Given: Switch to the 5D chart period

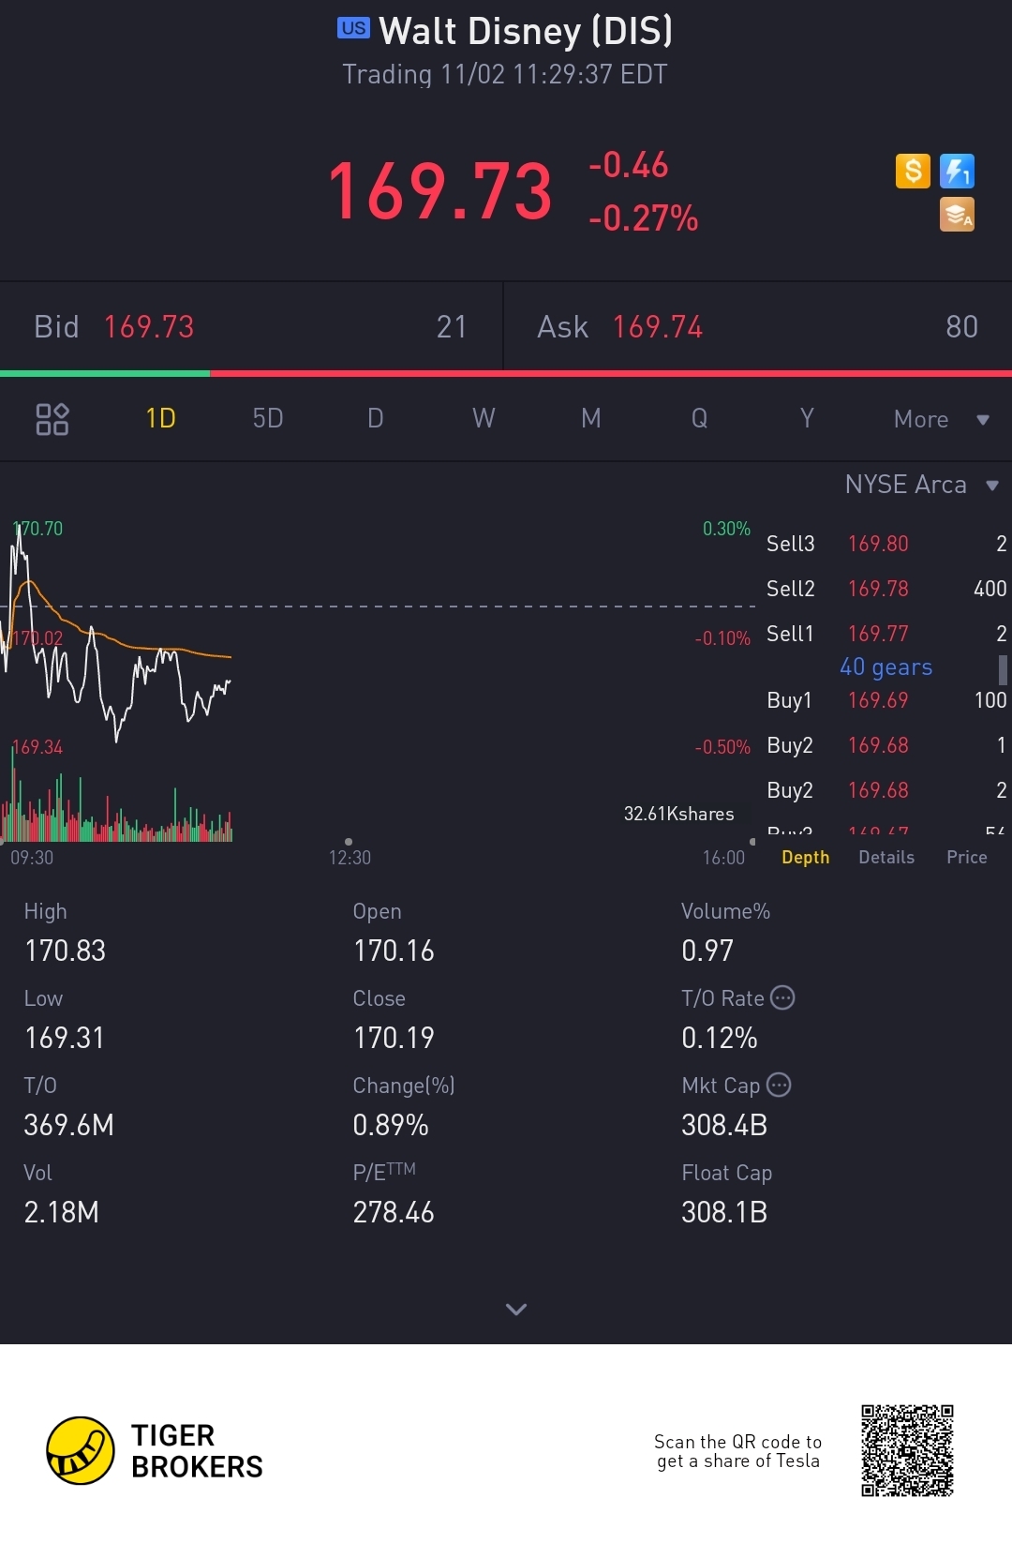Looking at the screenshot, I should [268, 418].
